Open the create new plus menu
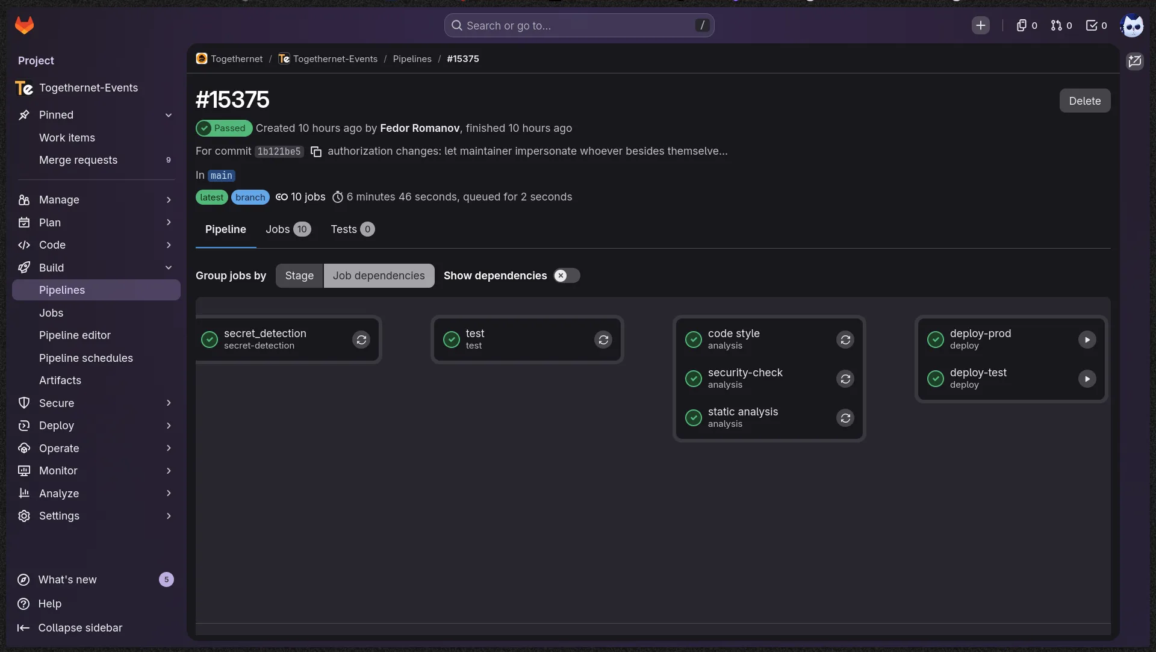Viewport: 1156px width, 652px height. [981, 25]
